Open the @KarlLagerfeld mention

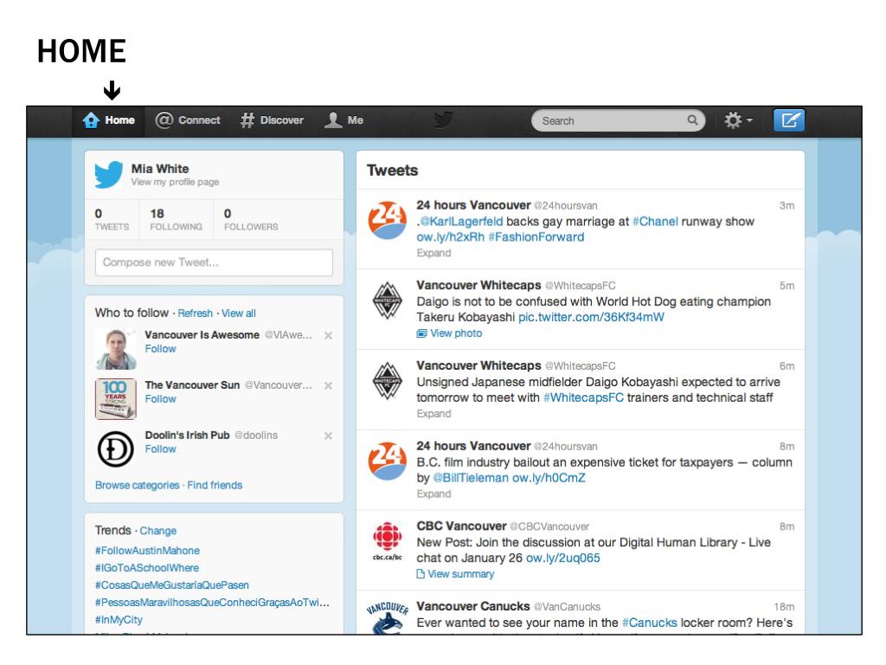tap(461, 222)
